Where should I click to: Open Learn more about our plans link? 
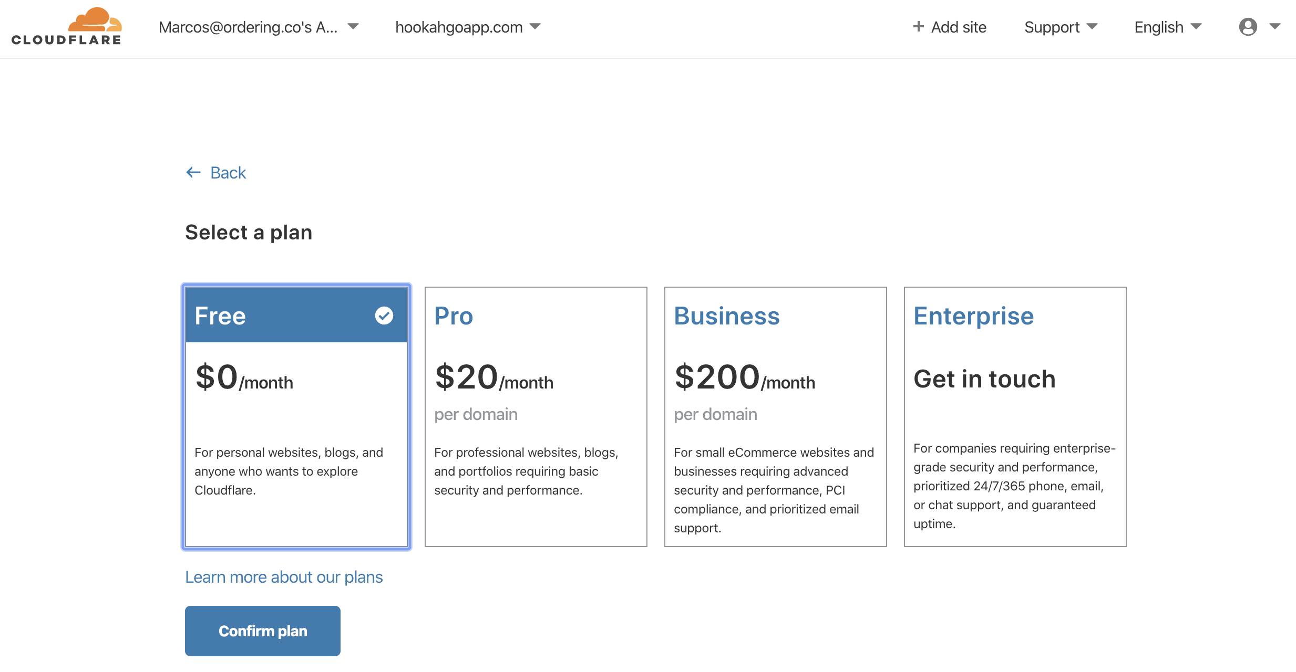tap(284, 577)
